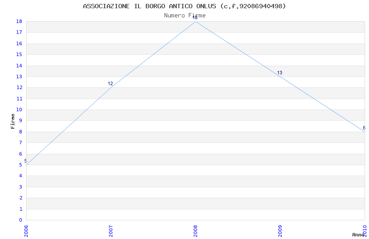Click the 'Firme' y-axis title
This screenshot has width=369, height=239.
pyautogui.click(x=13, y=121)
